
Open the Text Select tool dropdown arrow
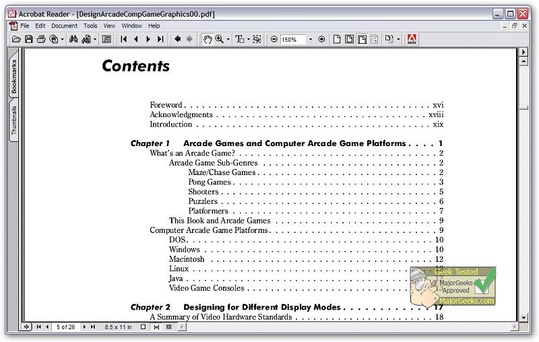point(249,40)
